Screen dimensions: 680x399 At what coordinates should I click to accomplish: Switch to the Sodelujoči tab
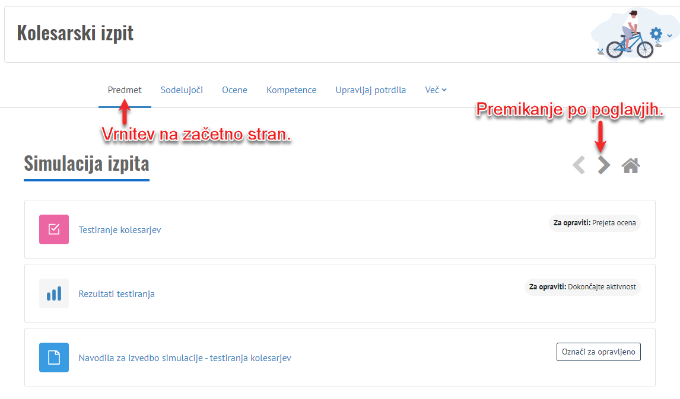(x=182, y=90)
